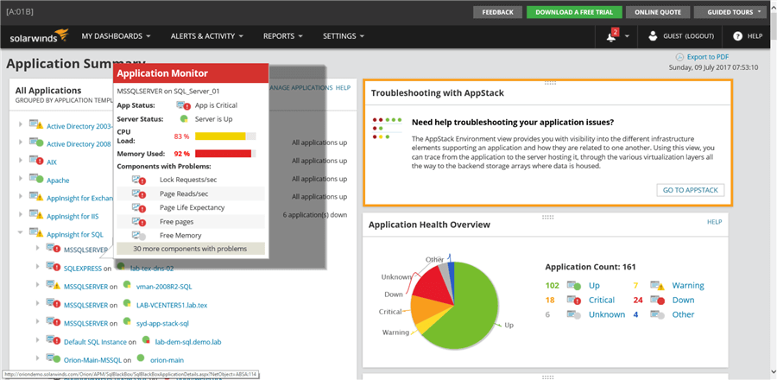Click the orion-main node status icon
Viewport: 777px width, 380px height.
141,358
